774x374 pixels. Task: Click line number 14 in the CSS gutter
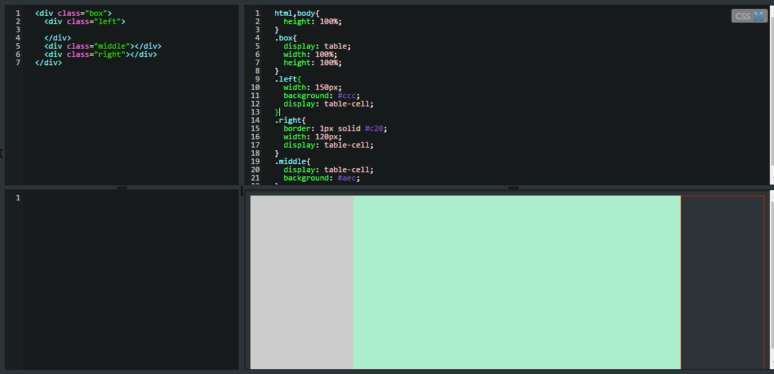(256, 120)
